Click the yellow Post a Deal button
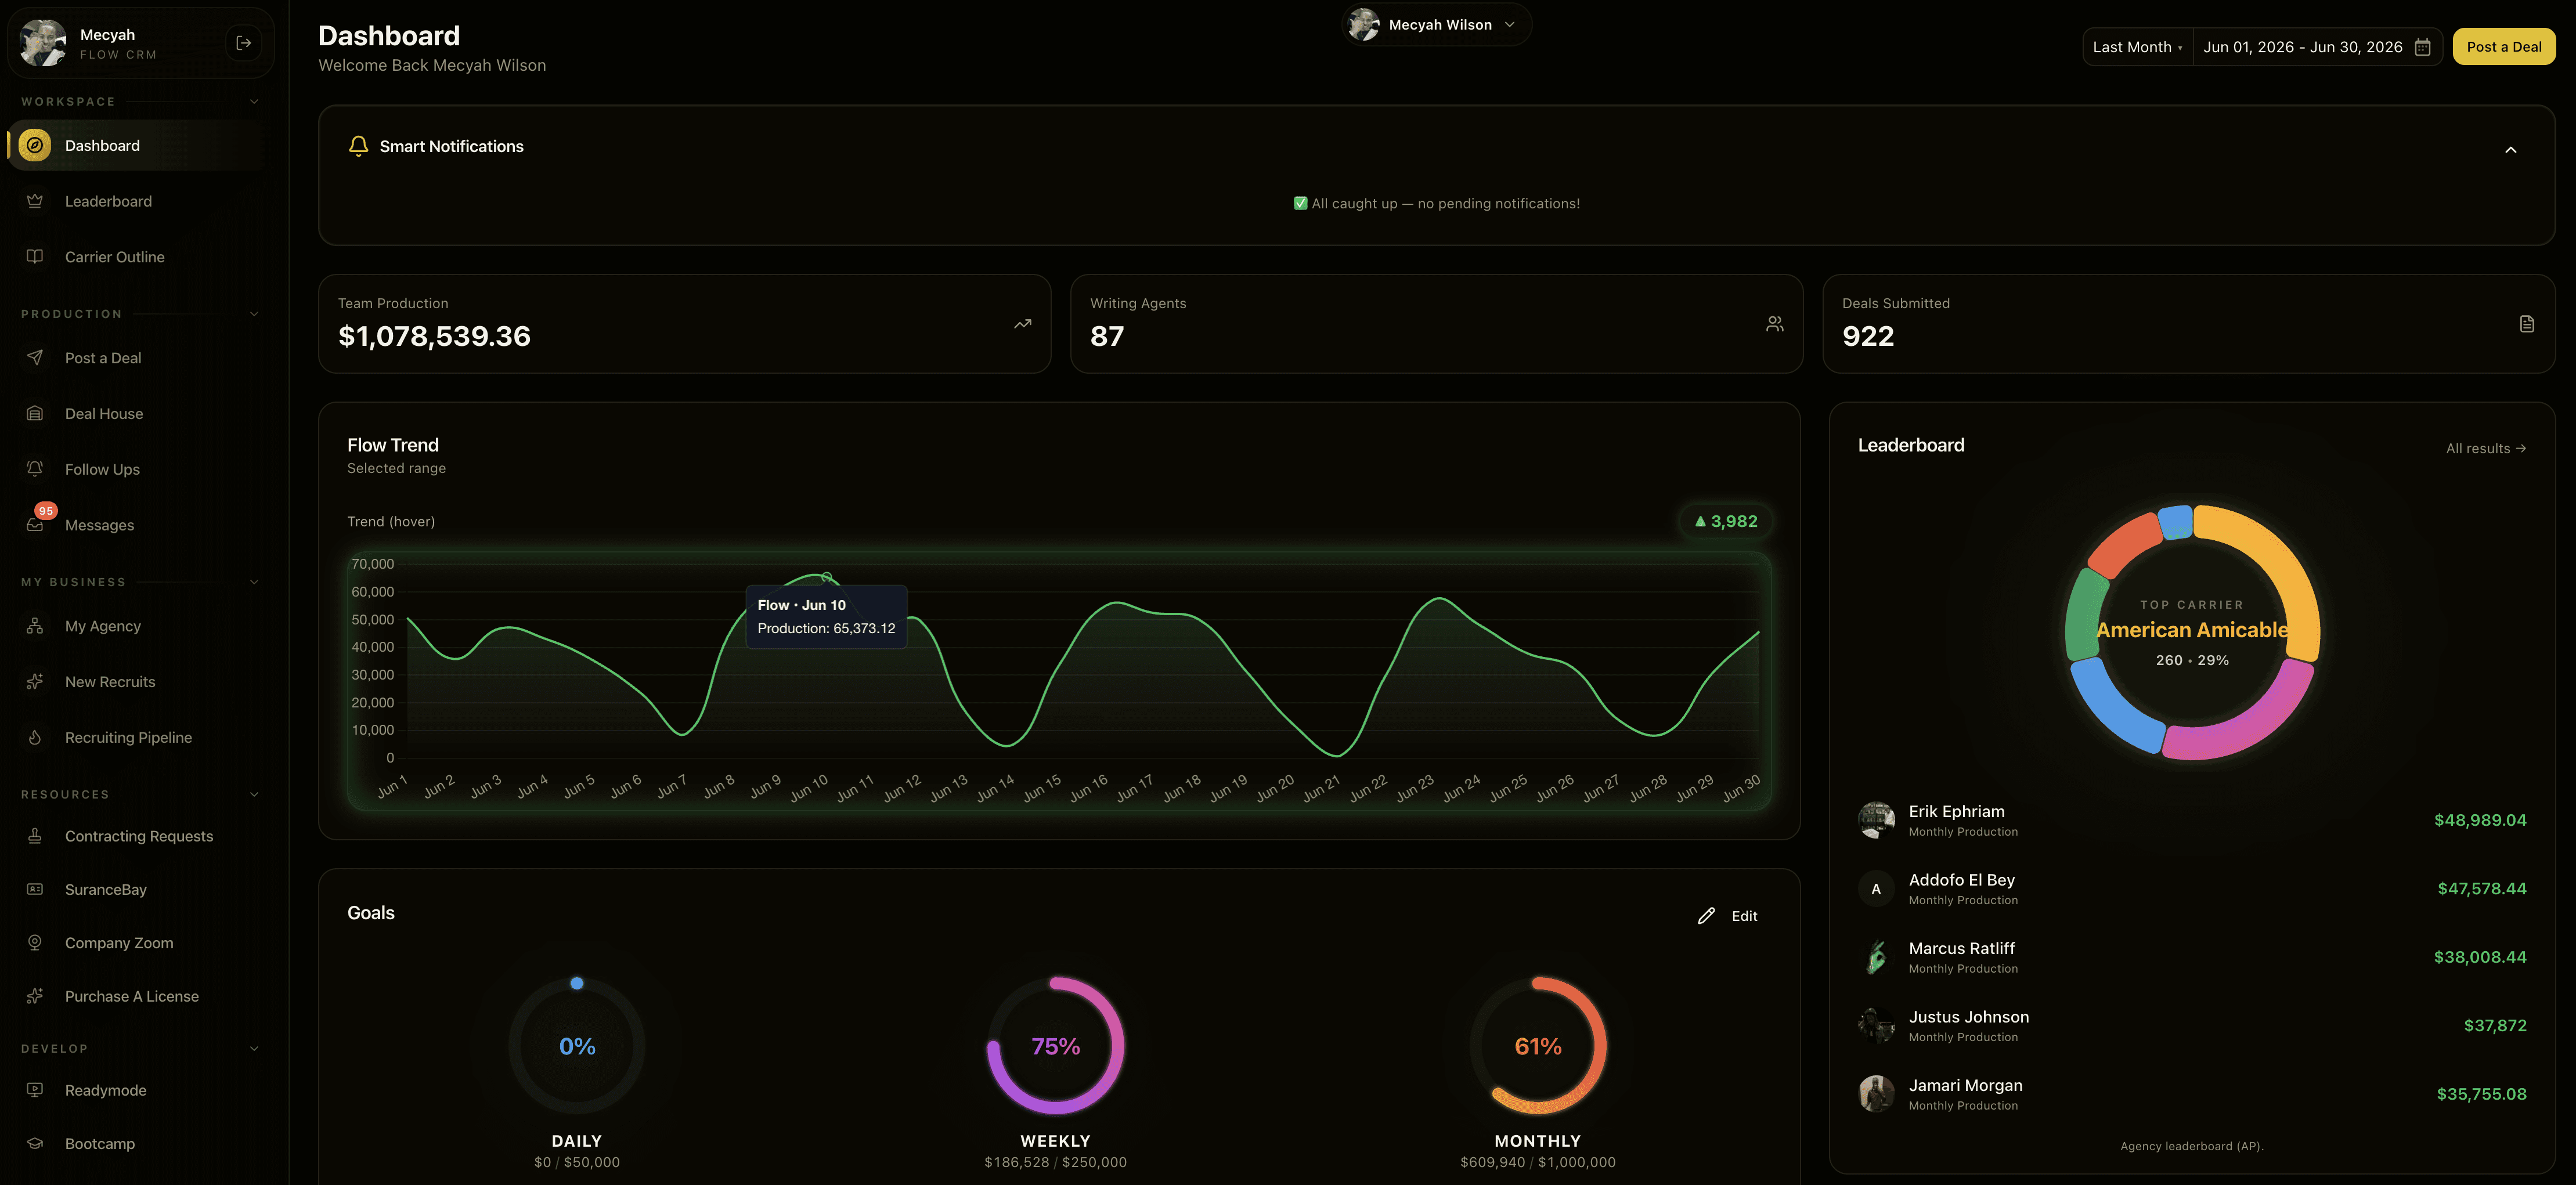 pyautogui.click(x=2503, y=47)
